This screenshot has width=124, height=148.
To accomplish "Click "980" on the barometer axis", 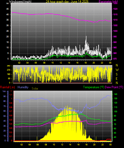I will pos(115,53).
